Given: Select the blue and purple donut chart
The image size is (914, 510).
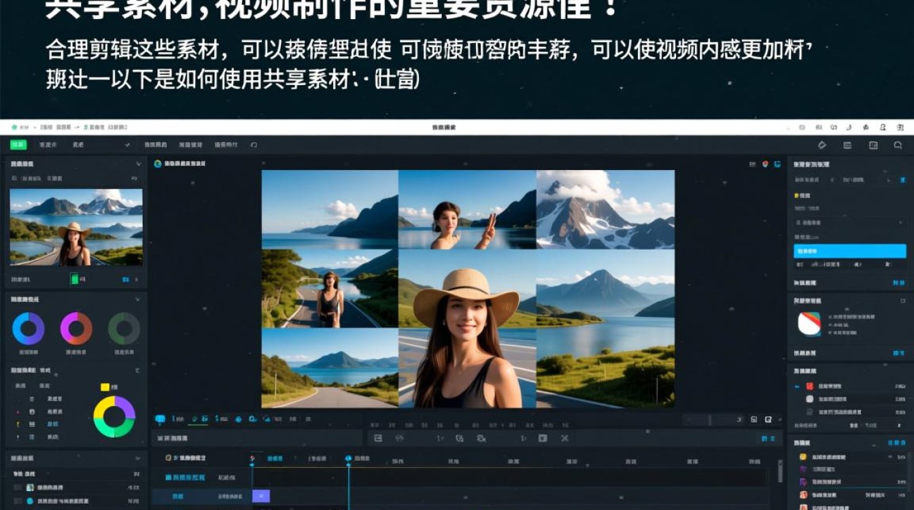Looking at the screenshot, I should tap(29, 328).
